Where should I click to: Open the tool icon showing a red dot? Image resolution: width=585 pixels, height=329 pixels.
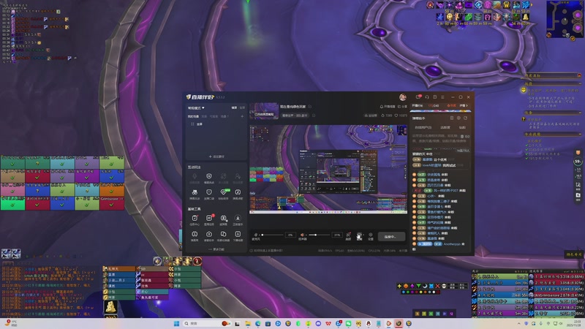point(195,219)
